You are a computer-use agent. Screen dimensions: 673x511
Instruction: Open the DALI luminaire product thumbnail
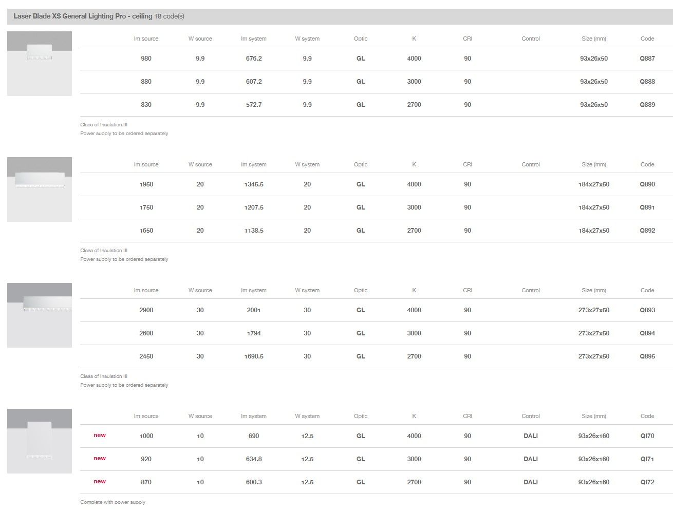coord(40,441)
